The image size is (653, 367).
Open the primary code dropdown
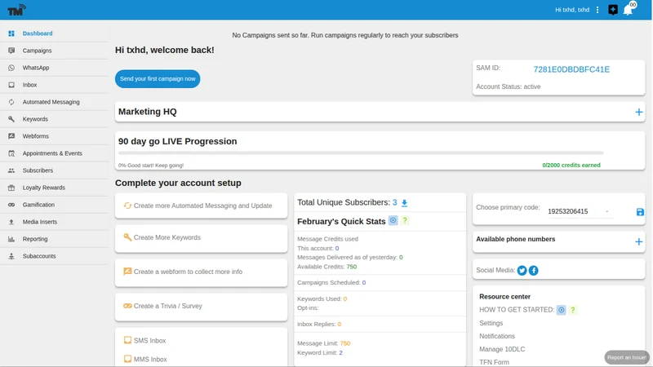(580, 211)
